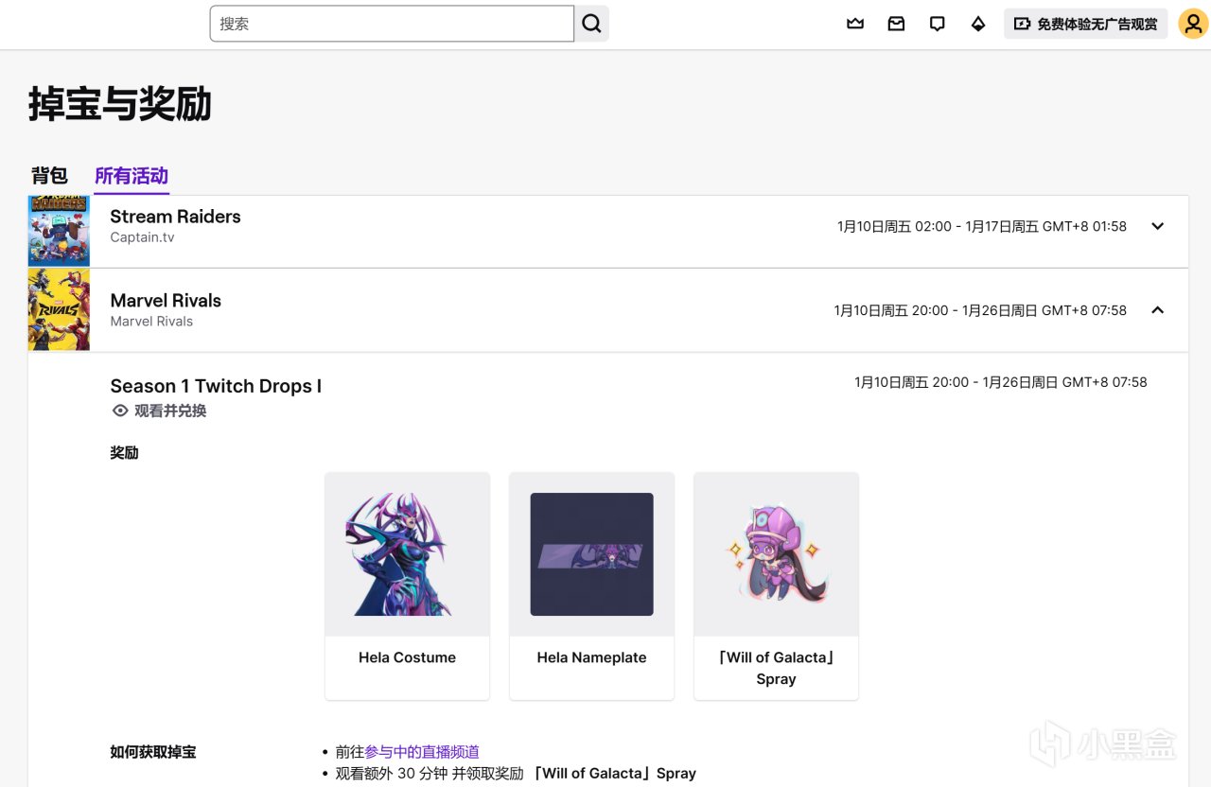
Task: Collapse the Marvel Rivals campaign row
Action: click(x=1157, y=310)
